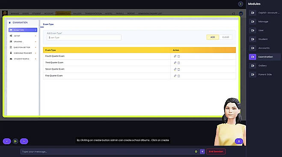Open the Accounts module video icon

point(252,48)
